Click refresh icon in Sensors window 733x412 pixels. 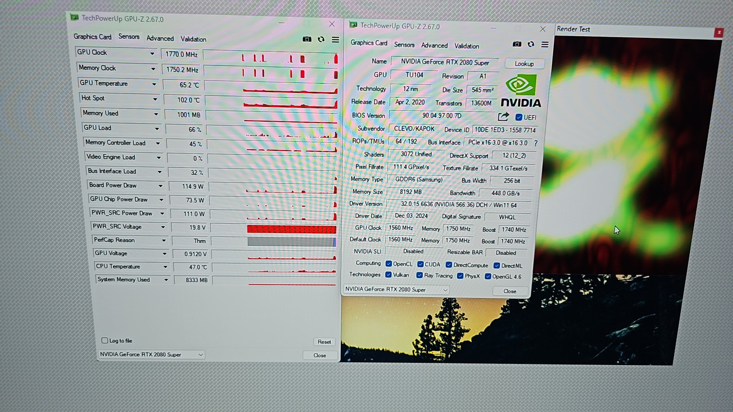[321, 39]
